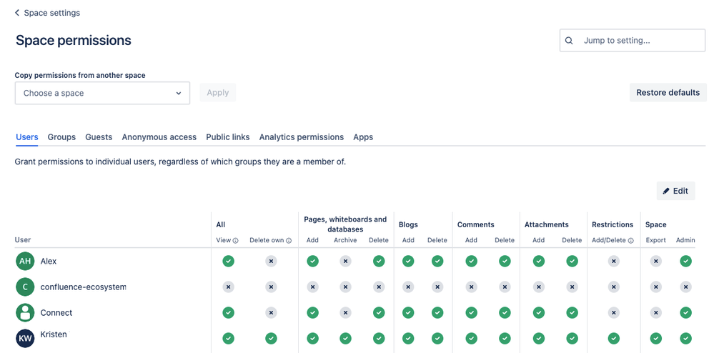Click the Connect user avatar icon
This screenshot has height=353, width=714.
(25, 313)
